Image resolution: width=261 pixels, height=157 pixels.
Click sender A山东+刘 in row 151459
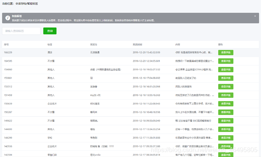95,95
